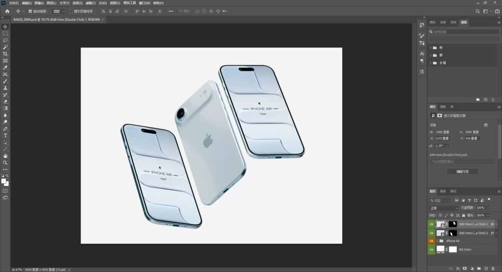Image resolution: width=502 pixels, height=272 pixels.
Task: Create new adjustment layer icon
Action: pyautogui.click(x=472, y=269)
